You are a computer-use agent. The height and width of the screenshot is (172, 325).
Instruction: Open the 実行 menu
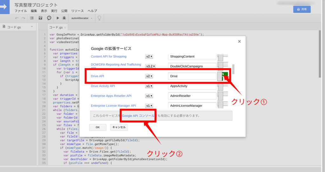[54, 11]
